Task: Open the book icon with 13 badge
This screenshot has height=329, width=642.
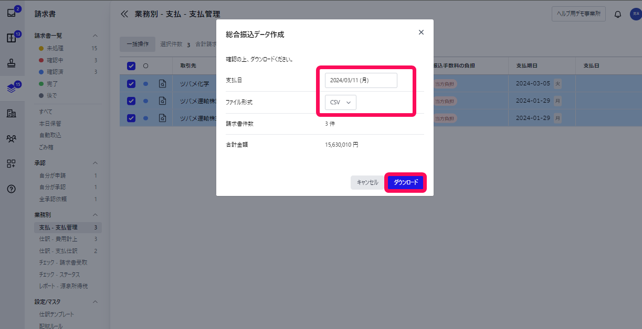Action: 12,38
